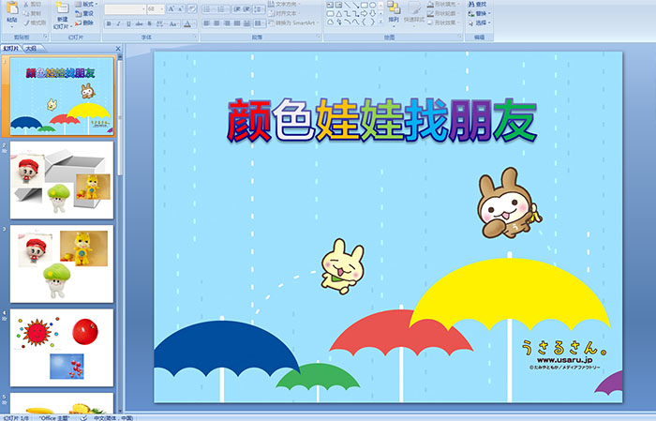
Task: Click the Font Color red A swatch
Action: (187, 23)
